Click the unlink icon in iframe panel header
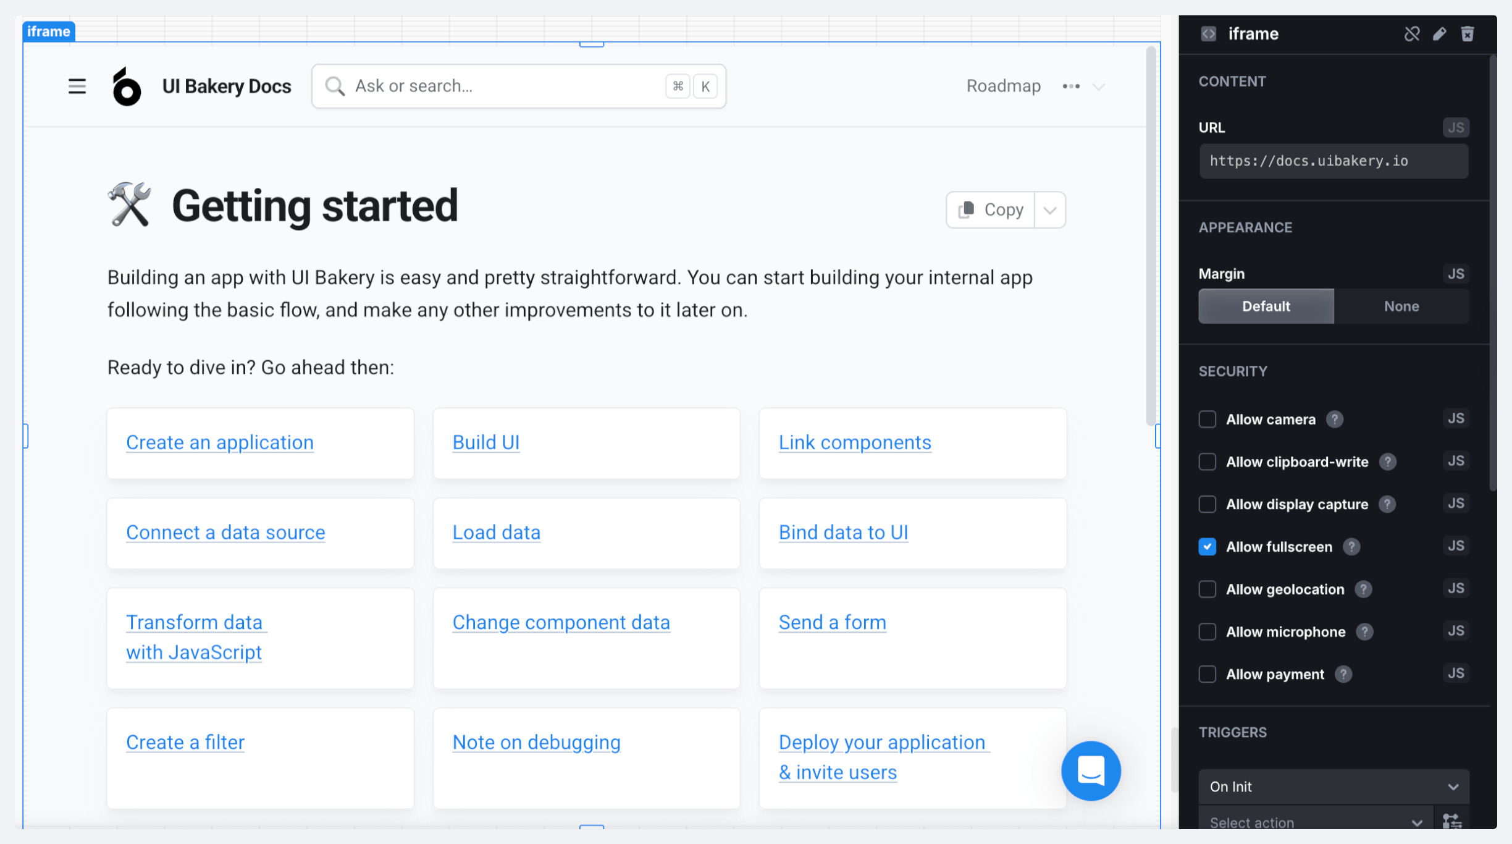The height and width of the screenshot is (844, 1512). [x=1411, y=33]
